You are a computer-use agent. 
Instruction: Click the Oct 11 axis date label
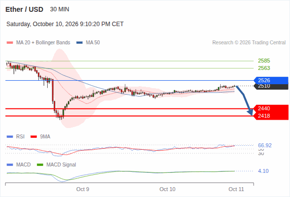coord(236,189)
